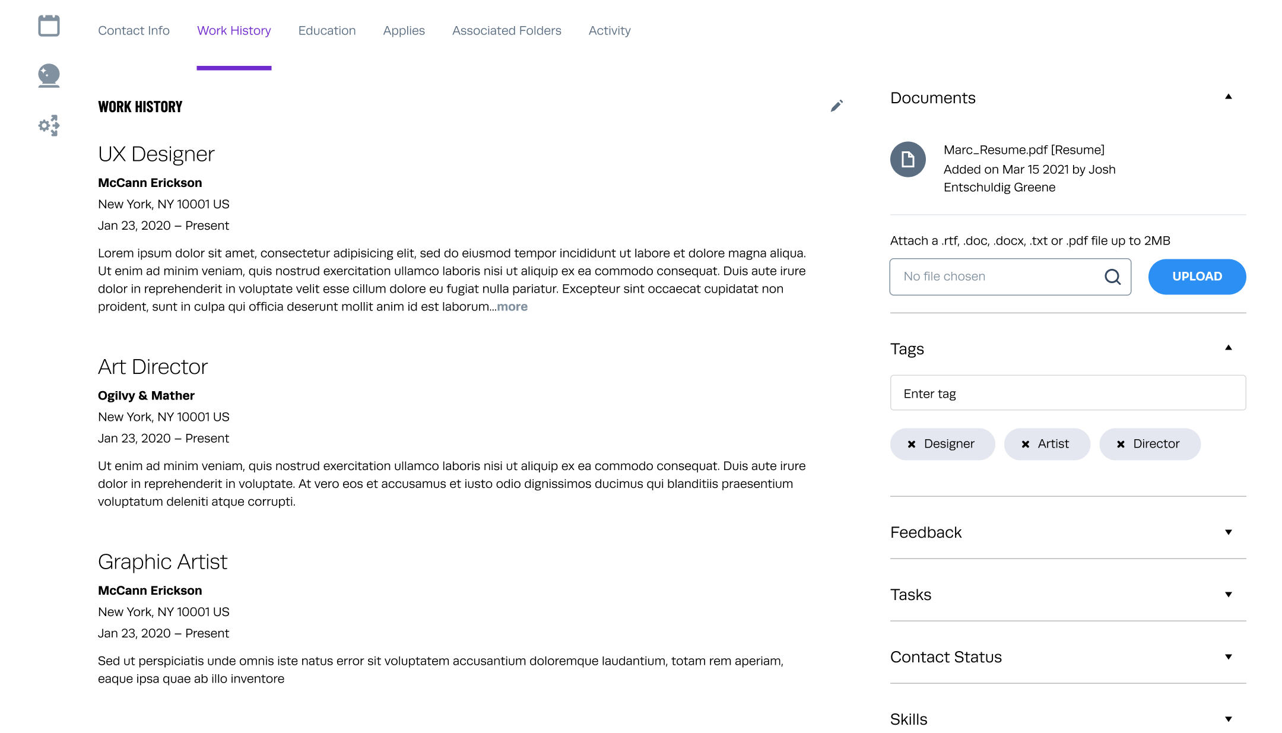Collapse the Tags section
The image size is (1282, 733).
(x=1228, y=348)
